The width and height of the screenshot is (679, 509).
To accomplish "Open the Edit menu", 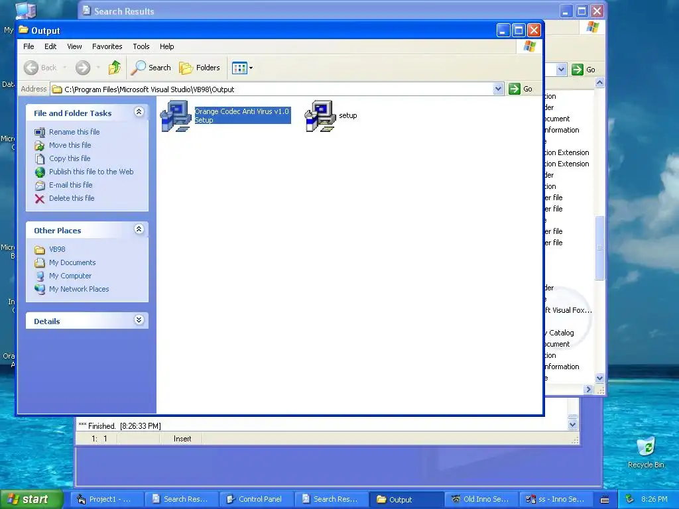I will pos(50,46).
